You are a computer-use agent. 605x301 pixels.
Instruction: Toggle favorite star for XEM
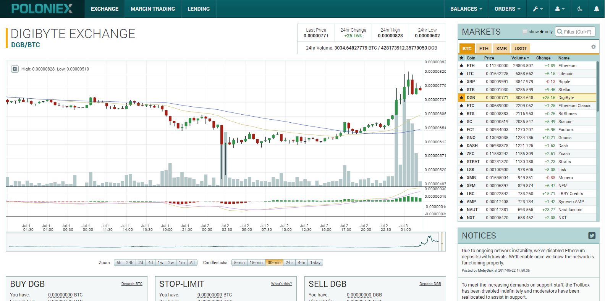[x=461, y=186]
